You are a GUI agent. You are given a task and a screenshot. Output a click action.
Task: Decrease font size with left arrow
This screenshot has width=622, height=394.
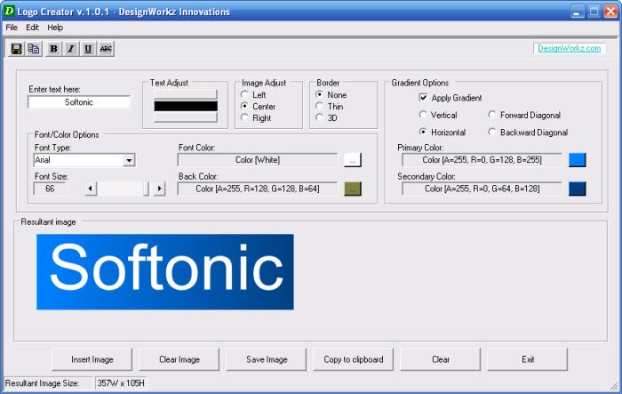coord(91,189)
